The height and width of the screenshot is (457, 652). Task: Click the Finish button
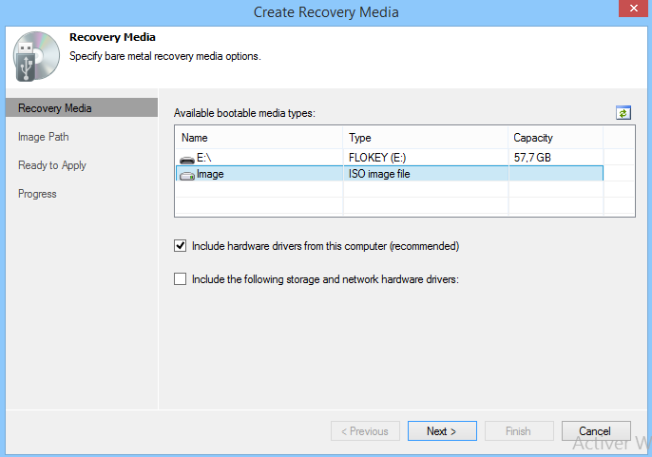[519, 430]
